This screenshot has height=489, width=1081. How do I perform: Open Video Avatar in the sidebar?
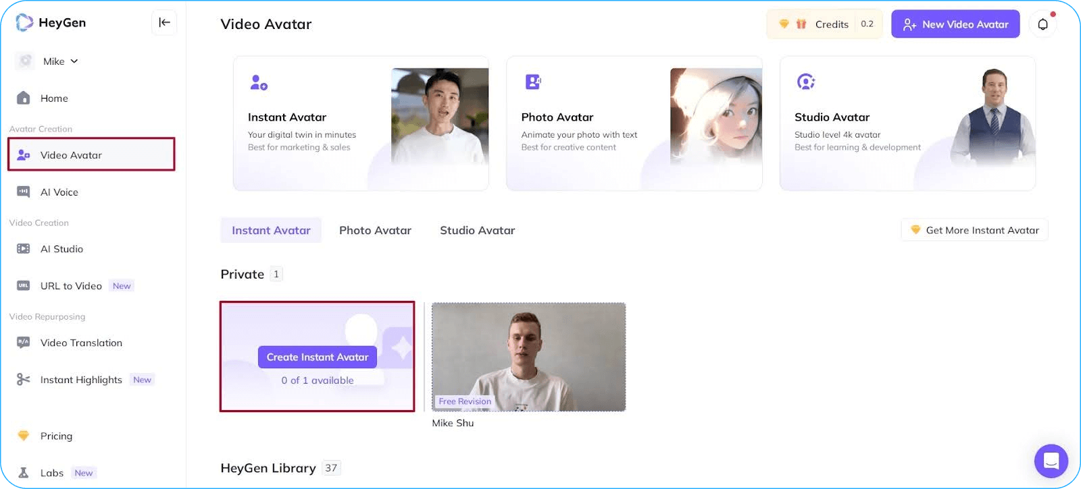click(x=91, y=154)
